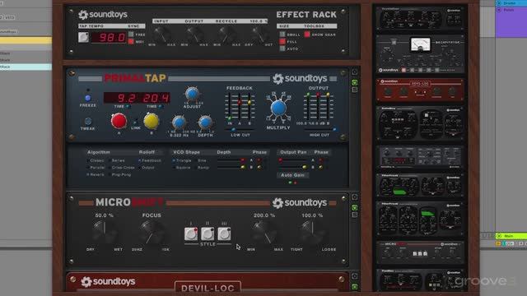Click Output red slider handle
Viewport: 527px width, 296px height.
point(318,95)
